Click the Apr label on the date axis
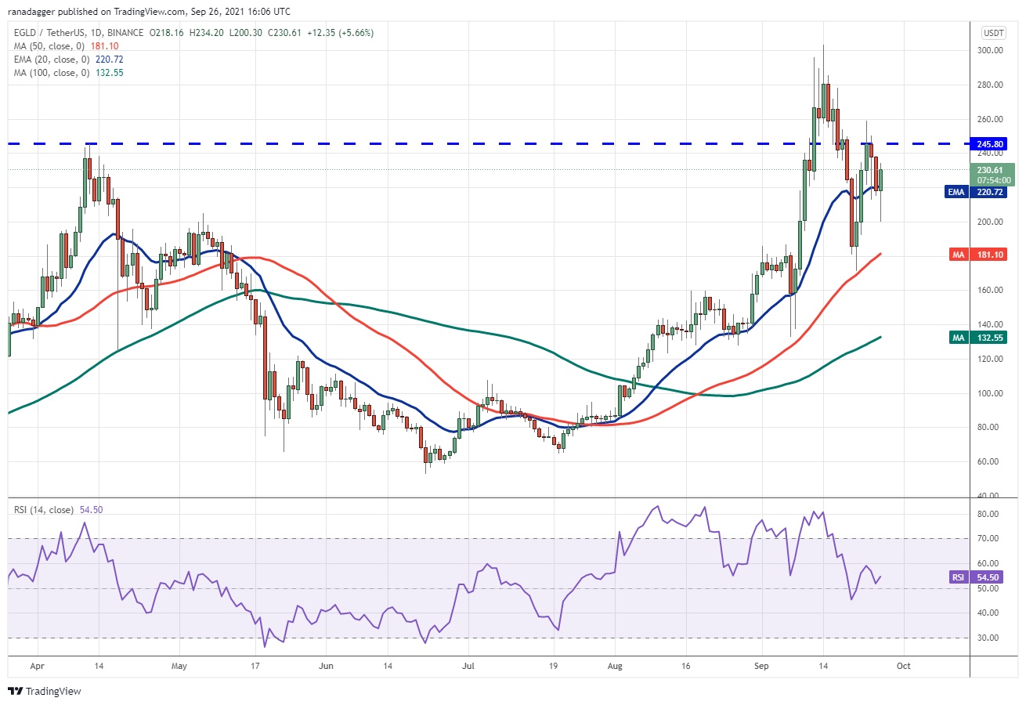 point(38,665)
